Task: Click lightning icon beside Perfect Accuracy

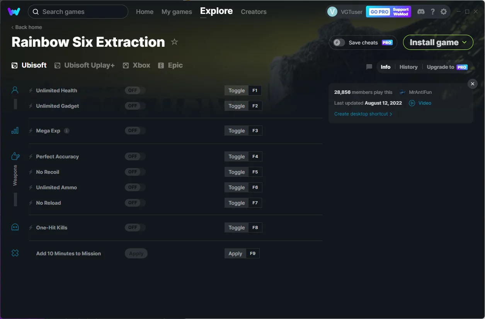Action: pyautogui.click(x=31, y=156)
